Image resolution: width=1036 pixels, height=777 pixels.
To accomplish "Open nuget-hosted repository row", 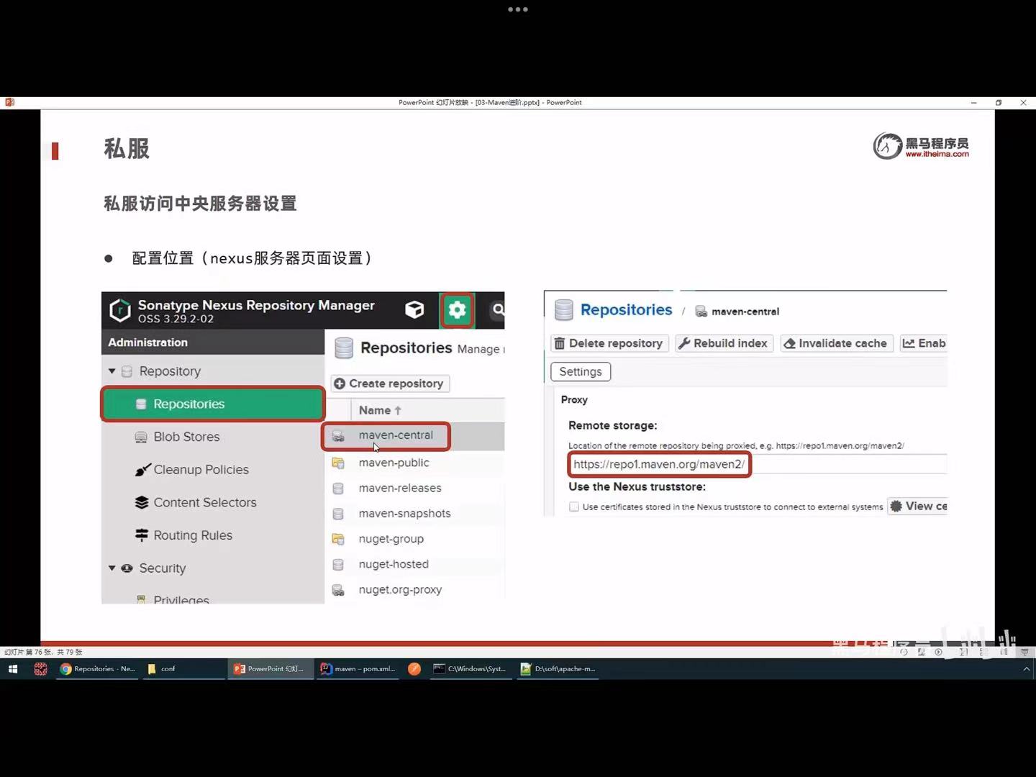I will point(415,564).
